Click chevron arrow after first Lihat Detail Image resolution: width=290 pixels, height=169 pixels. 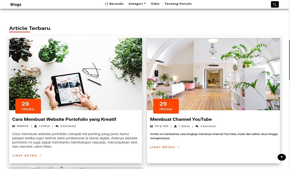[41, 155]
